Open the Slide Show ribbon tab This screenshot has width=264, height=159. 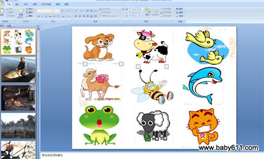(x=46, y=4)
